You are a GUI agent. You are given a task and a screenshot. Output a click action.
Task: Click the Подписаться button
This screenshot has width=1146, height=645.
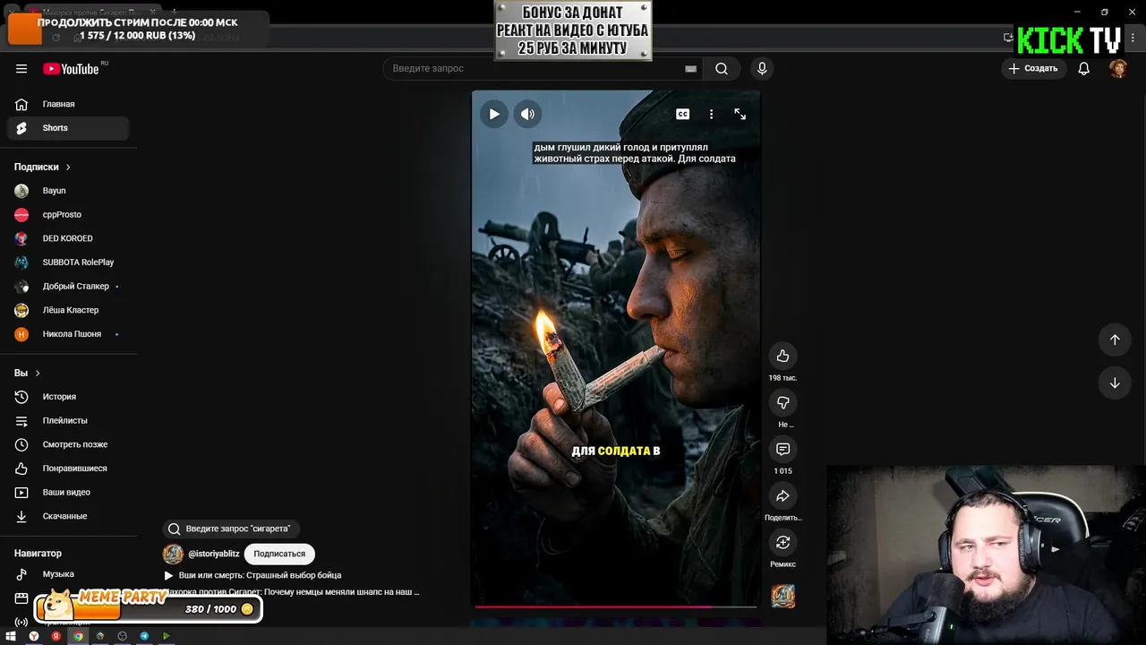click(x=279, y=554)
